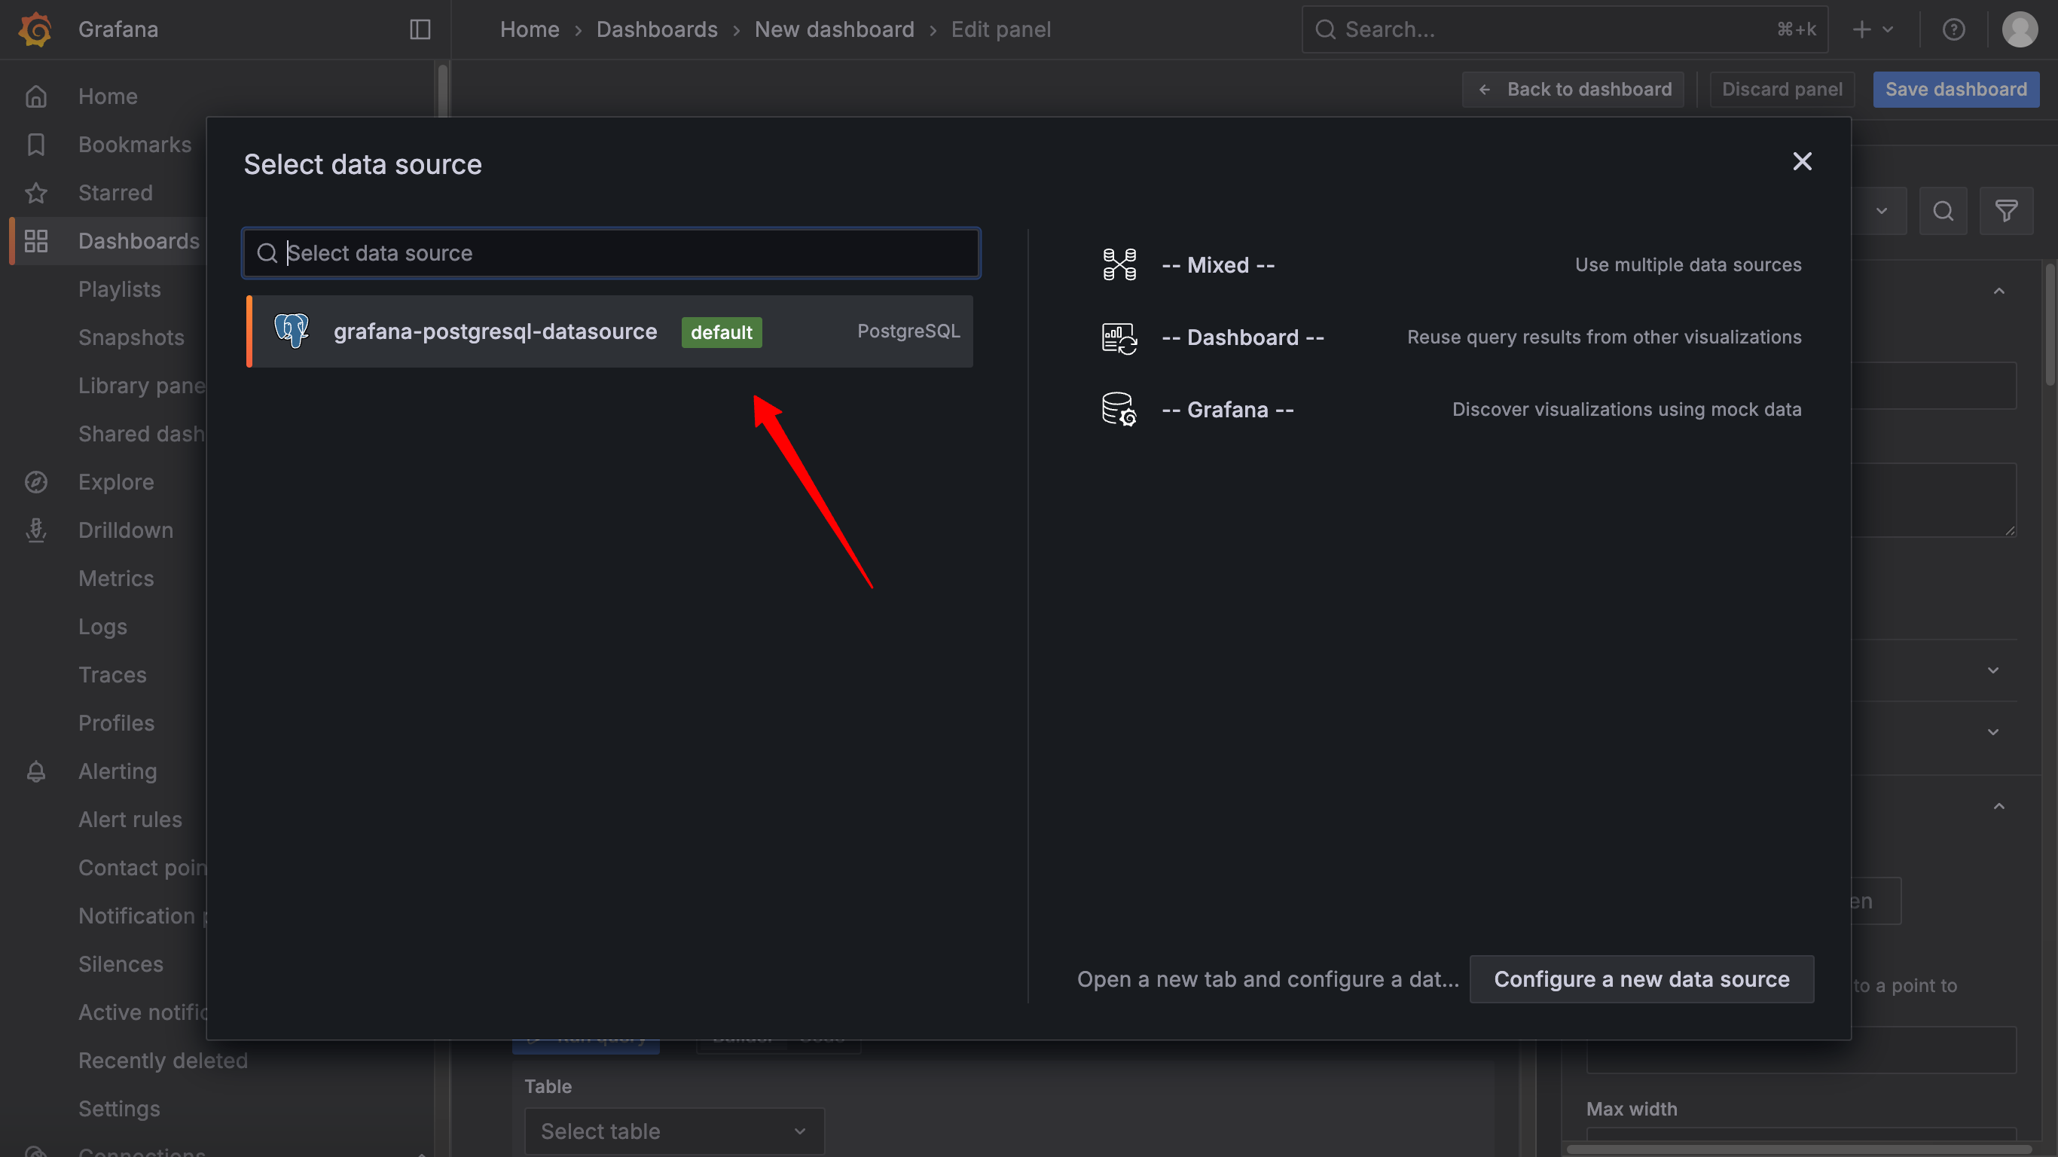Select the Mixed data source icon
The height and width of the screenshot is (1157, 2058).
[1119, 264]
